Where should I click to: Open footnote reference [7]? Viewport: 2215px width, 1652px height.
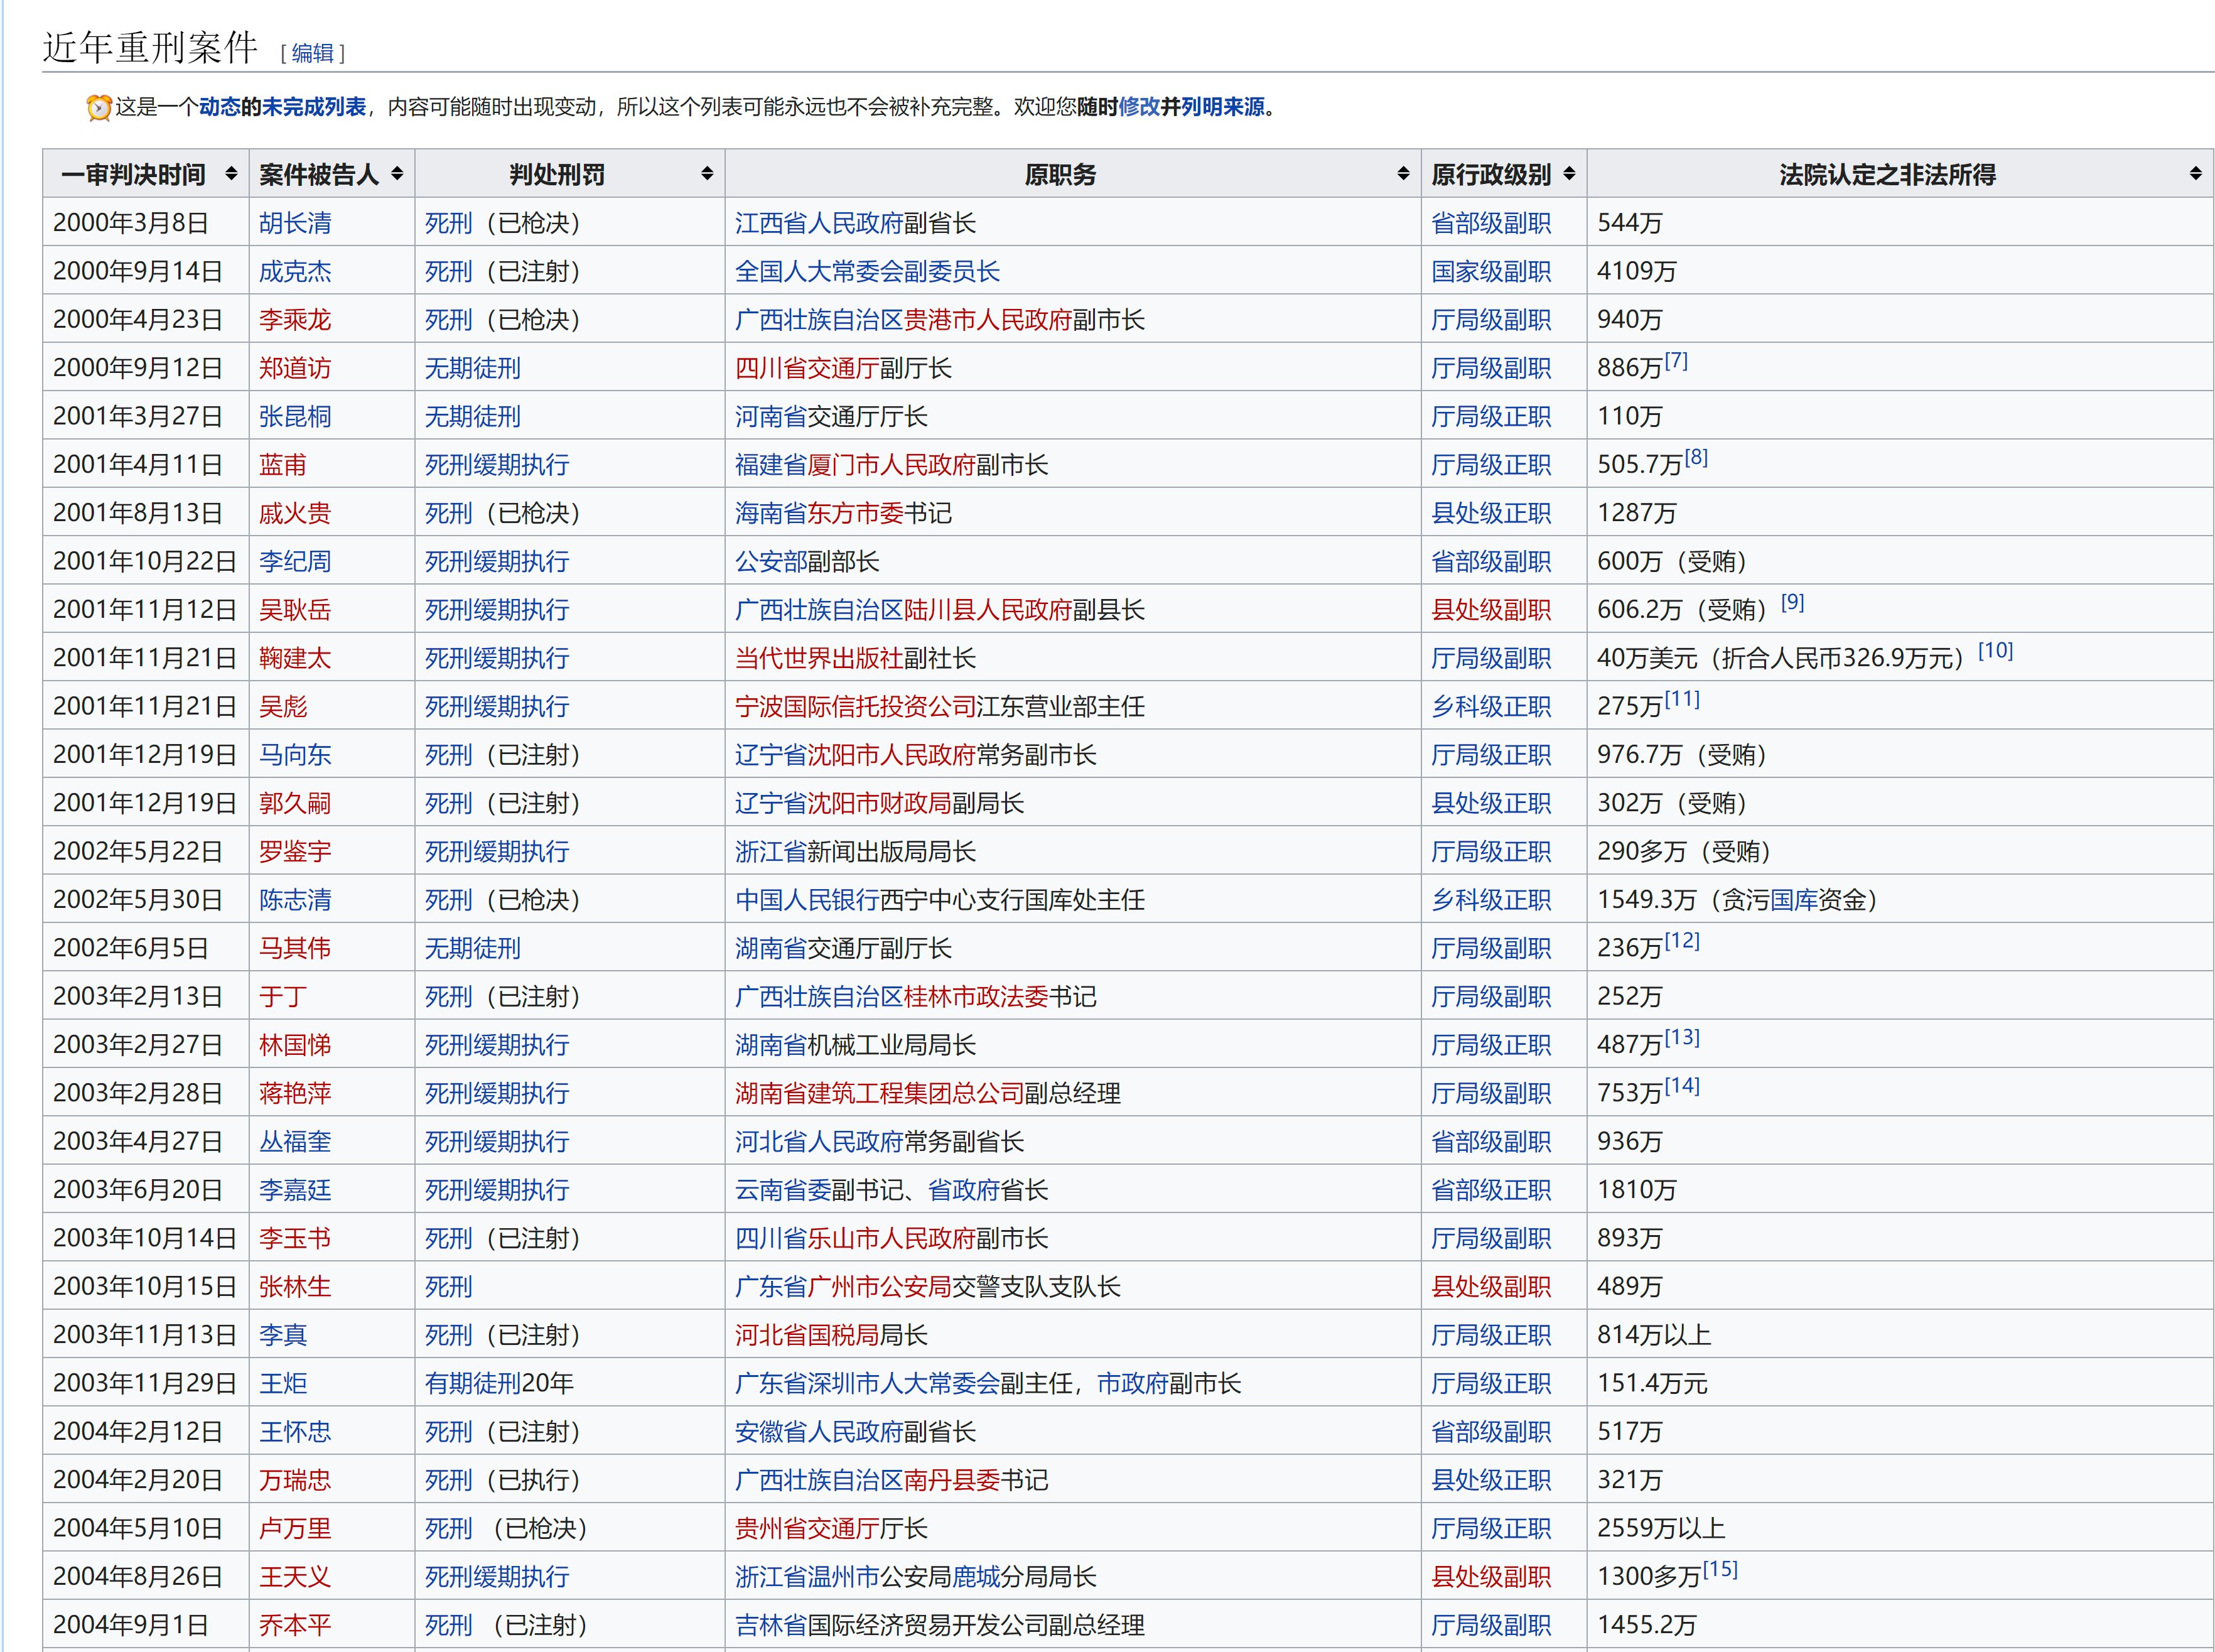click(1676, 361)
